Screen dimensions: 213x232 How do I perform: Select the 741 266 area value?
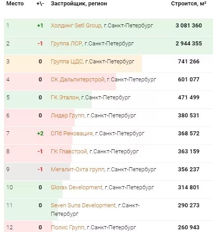coord(189,62)
